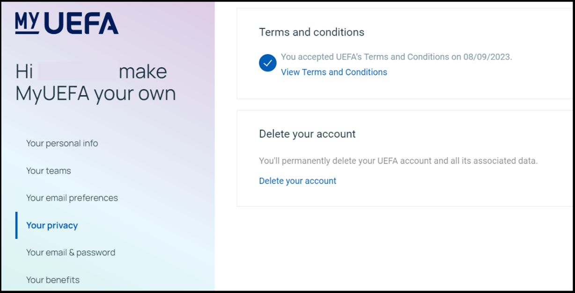Click the underlined MY part of the logo
The height and width of the screenshot is (293, 575).
[27, 23]
